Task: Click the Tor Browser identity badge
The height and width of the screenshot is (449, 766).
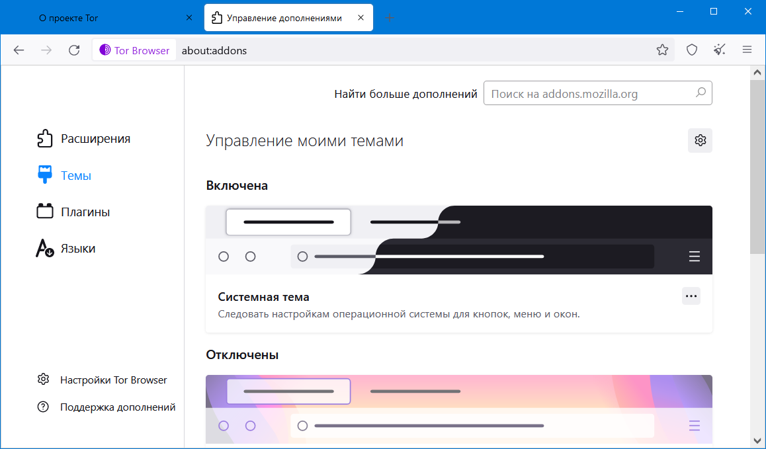Action: click(134, 50)
